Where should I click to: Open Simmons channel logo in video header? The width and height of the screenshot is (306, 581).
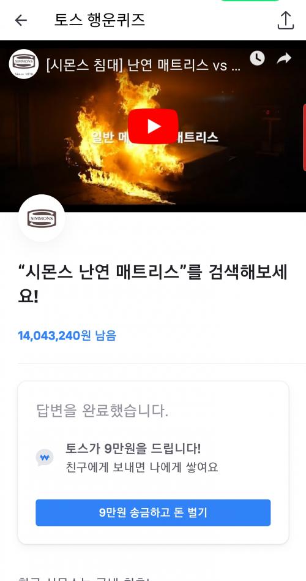click(x=24, y=64)
